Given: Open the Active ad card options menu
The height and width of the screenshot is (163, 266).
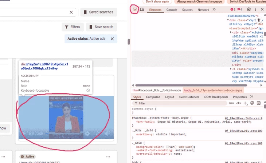Looking at the screenshot, I should pyautogui.click(x=108, y=157).
